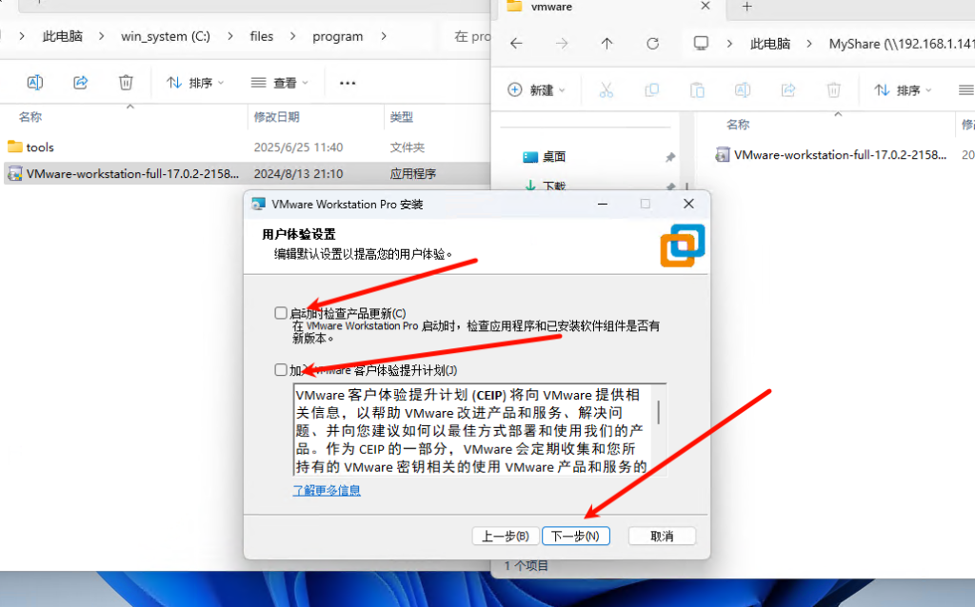Click 此电脑 breadcrumb in the vmware window
975x607 pixels.
click(x=770, y=44)
